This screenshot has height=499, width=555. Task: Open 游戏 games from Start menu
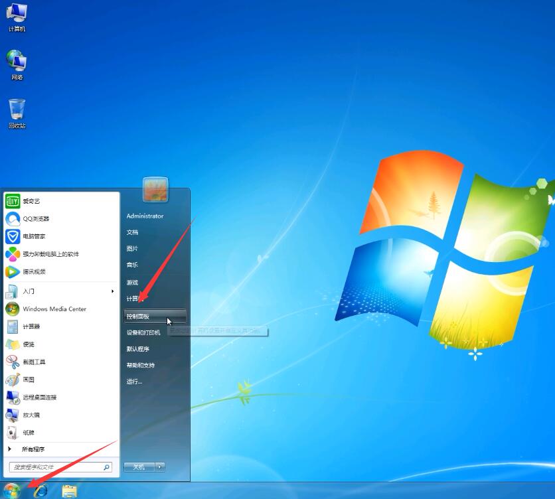[x=155, y=283]
